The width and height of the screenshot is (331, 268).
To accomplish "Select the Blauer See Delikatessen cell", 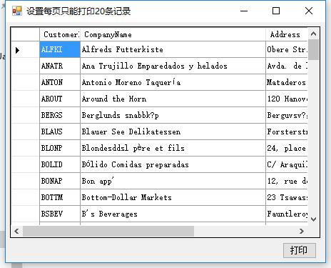I will (x=173, y=131).
